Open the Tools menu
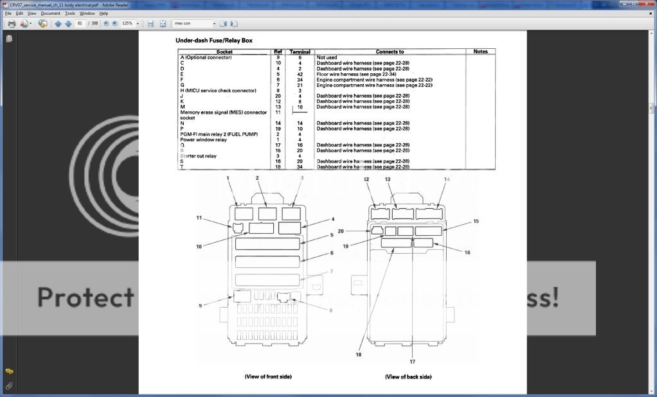This screenshot has width=657, height=397. 69,13
